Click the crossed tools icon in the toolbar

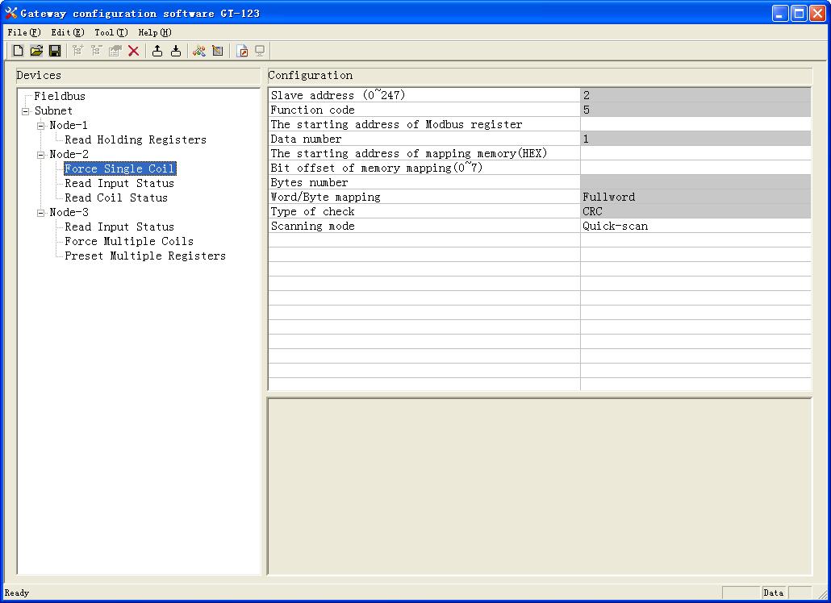(198, 51)
